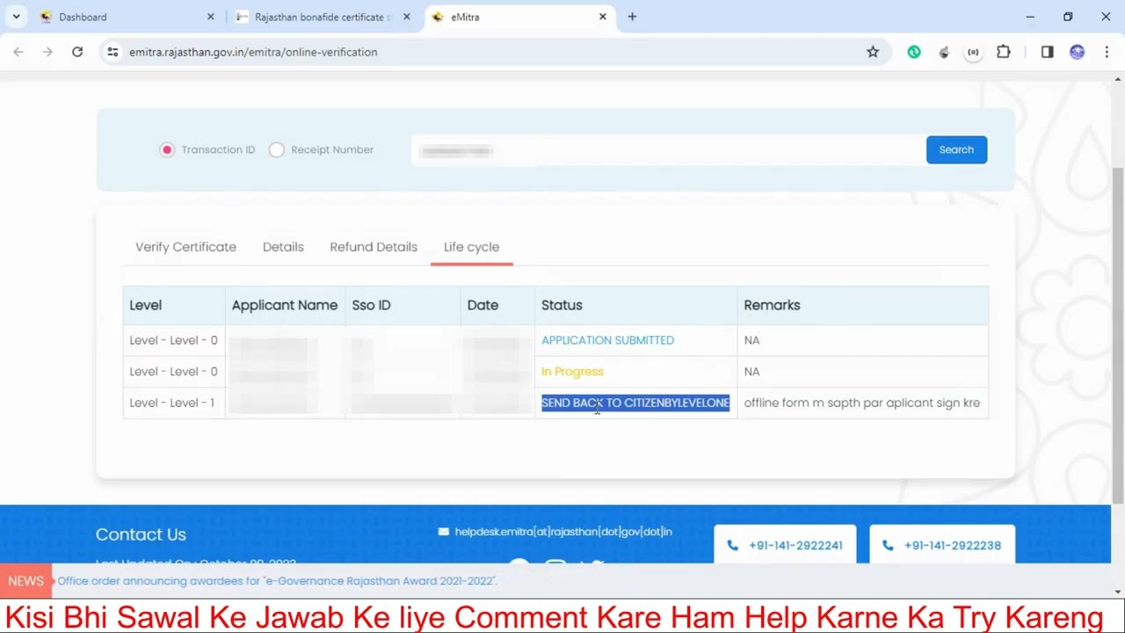
Task: Reload the current page
Action: pyautogui.click(x=77, y=52)
